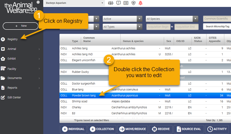Click the Exhibit house icon
Viewport: 231px width, 134px height.
pos(3,59)
